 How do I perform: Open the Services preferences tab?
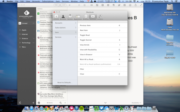[x=70, y=17]
